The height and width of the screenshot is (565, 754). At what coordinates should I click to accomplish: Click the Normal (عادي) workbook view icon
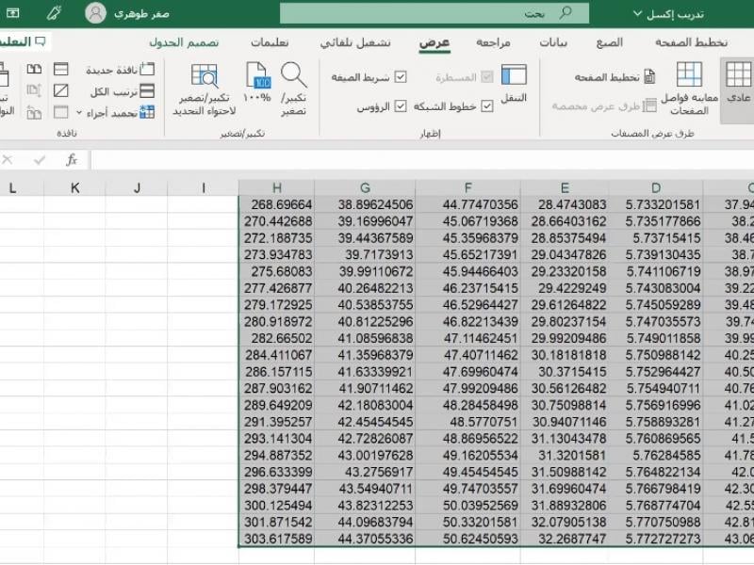pos(738,83)
